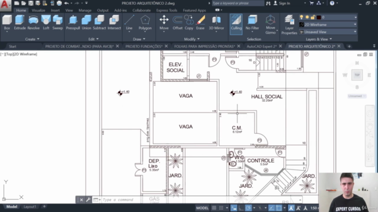Open the Express Tools ribbon tab
Screen dimensions: 378x212
(x=167, y=11)
